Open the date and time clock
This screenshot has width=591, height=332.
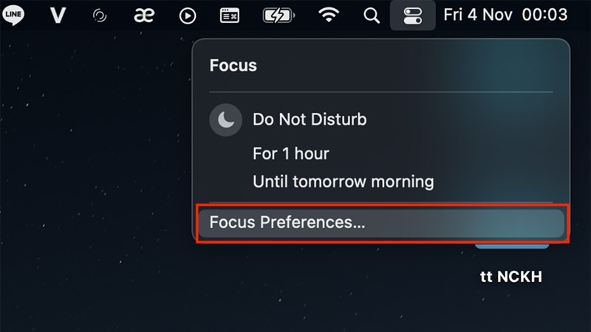tap(505, 15)
